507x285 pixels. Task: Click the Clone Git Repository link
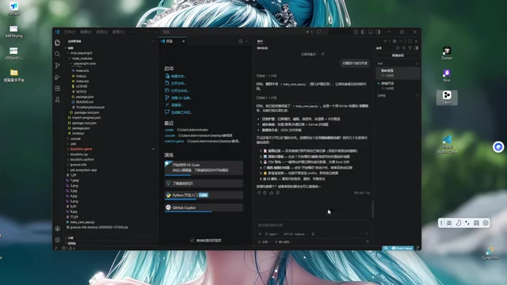pos(178,98)
